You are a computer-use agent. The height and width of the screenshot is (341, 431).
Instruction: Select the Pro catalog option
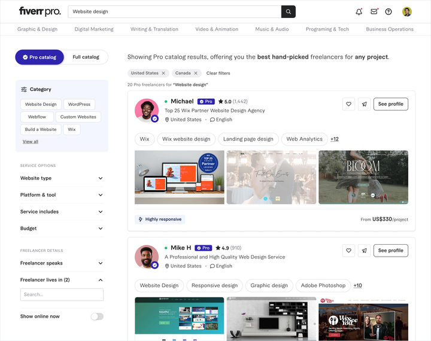pyautogui.click(x=40, y=57)
